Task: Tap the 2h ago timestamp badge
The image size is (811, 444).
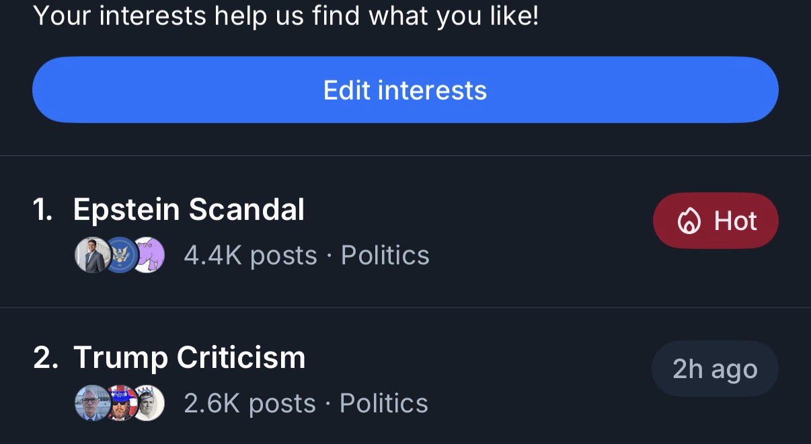Action: point(715,369)
